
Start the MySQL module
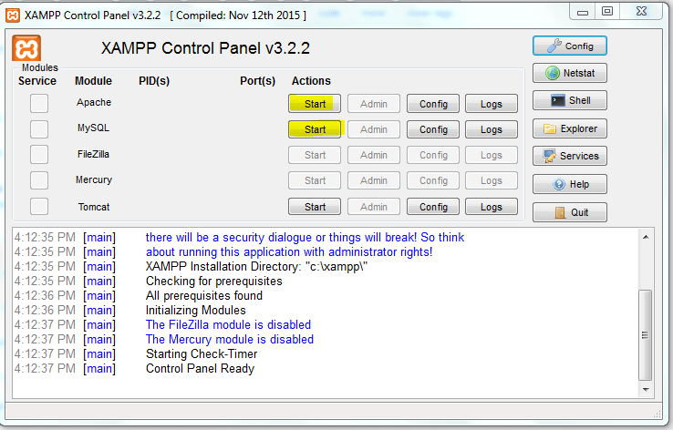[315, 129]
